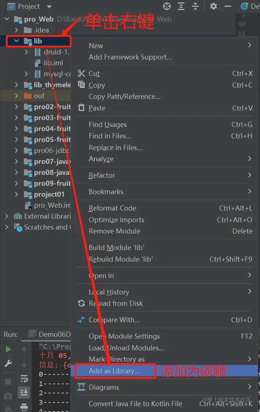Expand Scratches and Consoles chevron
The height and width of the screenshot is (412, 260).
pyautogui.click(x=7, y=227)
